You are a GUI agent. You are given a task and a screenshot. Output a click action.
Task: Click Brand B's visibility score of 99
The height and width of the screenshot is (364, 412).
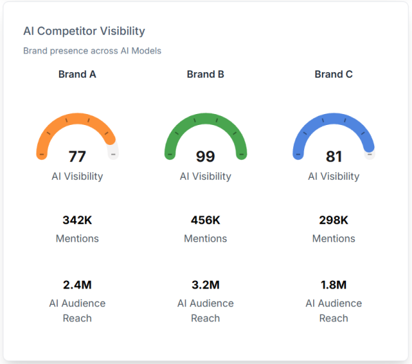(x=205, y=156)
